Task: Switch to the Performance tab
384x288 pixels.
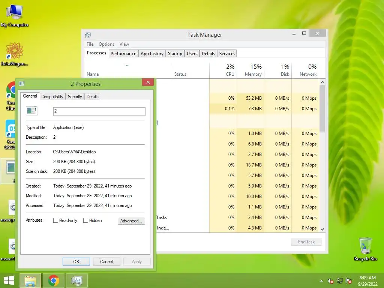Action: pyautogui.click(x=123, y=53)
